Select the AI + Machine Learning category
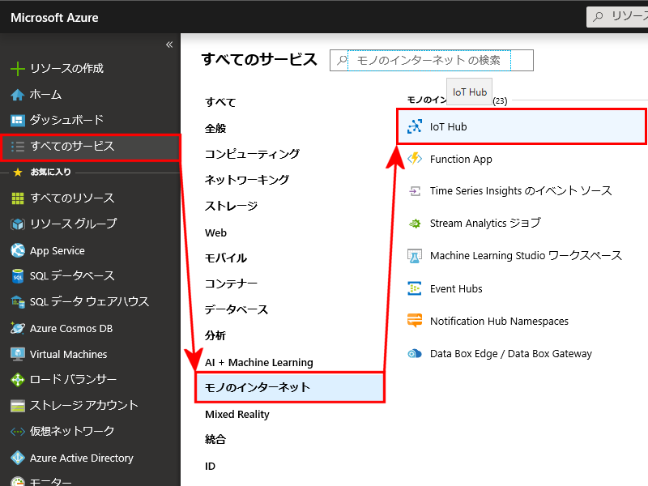This screenshot has height=486, width=648. click(258, 362)
